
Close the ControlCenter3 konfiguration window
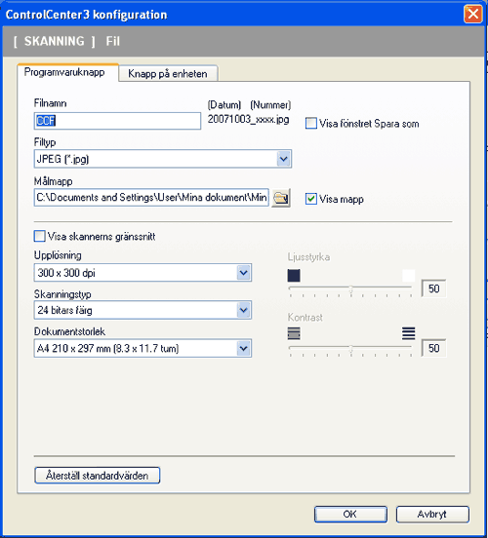tap(473, 14)
